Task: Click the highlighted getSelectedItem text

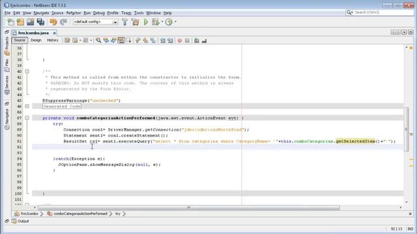Action: pos(355,141)
